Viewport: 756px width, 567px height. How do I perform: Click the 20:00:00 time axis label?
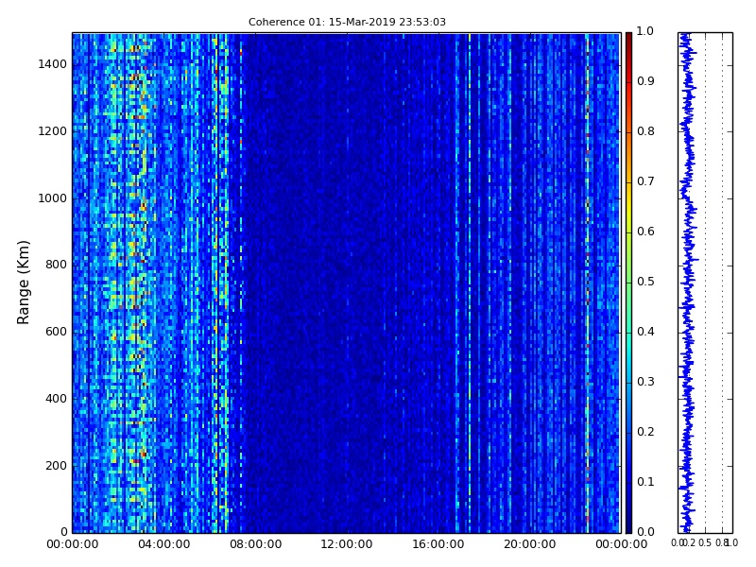pyautogui.click(x=530, y=544)
